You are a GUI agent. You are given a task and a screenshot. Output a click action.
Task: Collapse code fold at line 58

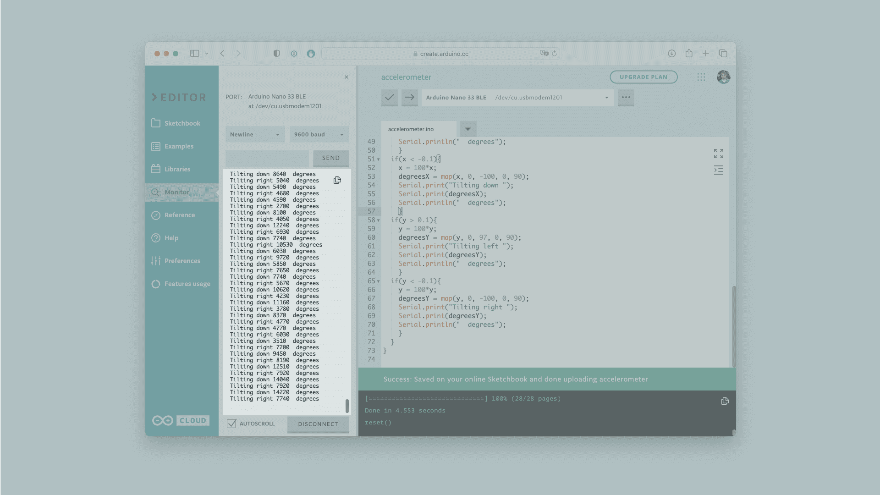coord(379,220)
